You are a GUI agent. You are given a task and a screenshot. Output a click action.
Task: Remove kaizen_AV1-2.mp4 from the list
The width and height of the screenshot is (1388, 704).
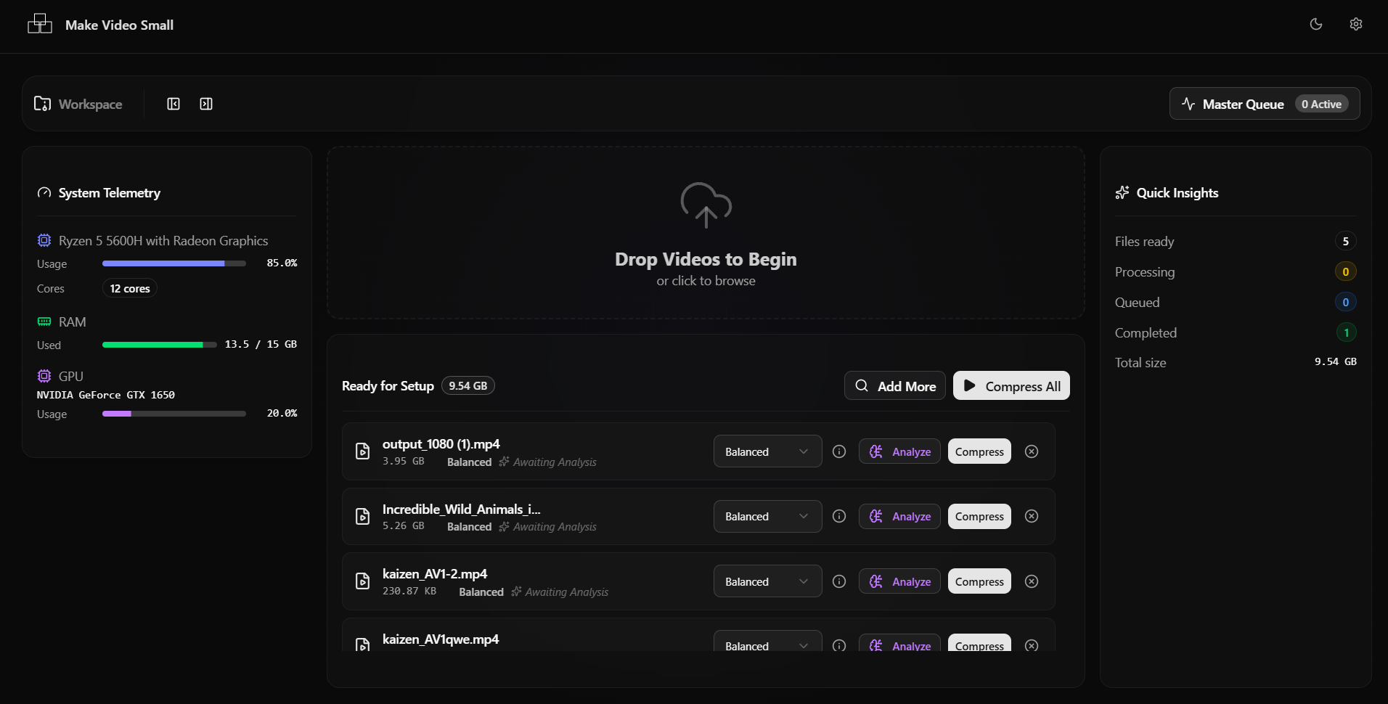tap(1031, 581)
